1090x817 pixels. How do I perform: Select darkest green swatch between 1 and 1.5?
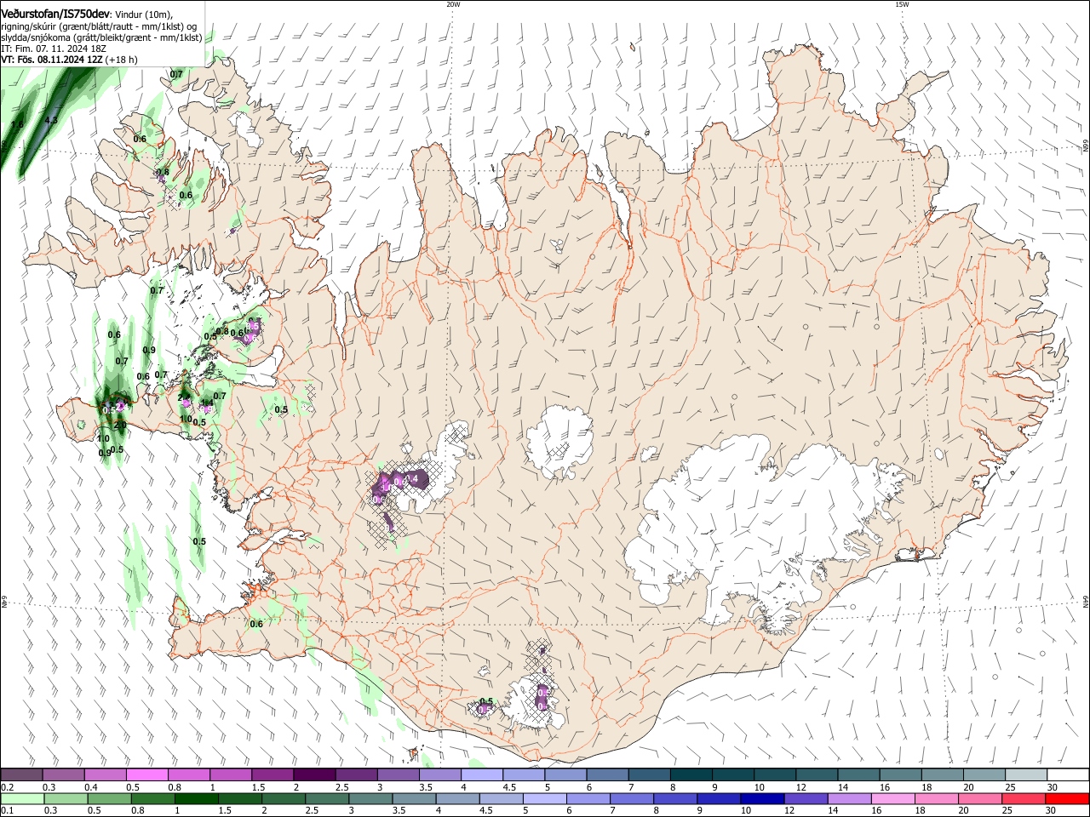196,798
